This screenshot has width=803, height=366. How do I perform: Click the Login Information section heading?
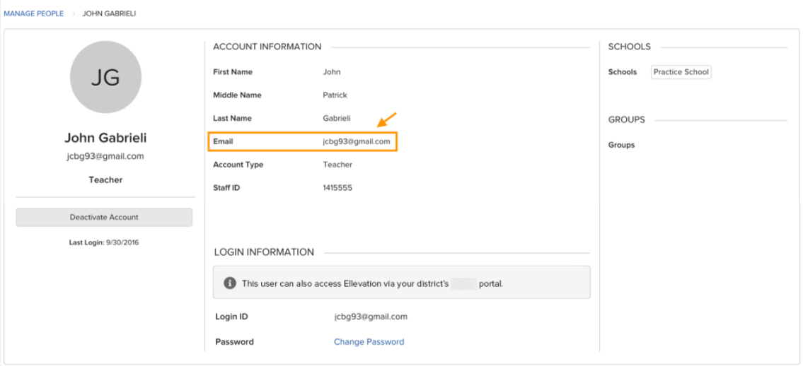265,252
